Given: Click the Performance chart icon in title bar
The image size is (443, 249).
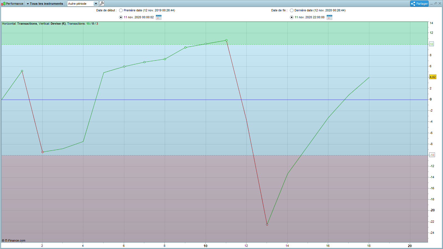Looking at the screenshot, I should coord(3,4).
